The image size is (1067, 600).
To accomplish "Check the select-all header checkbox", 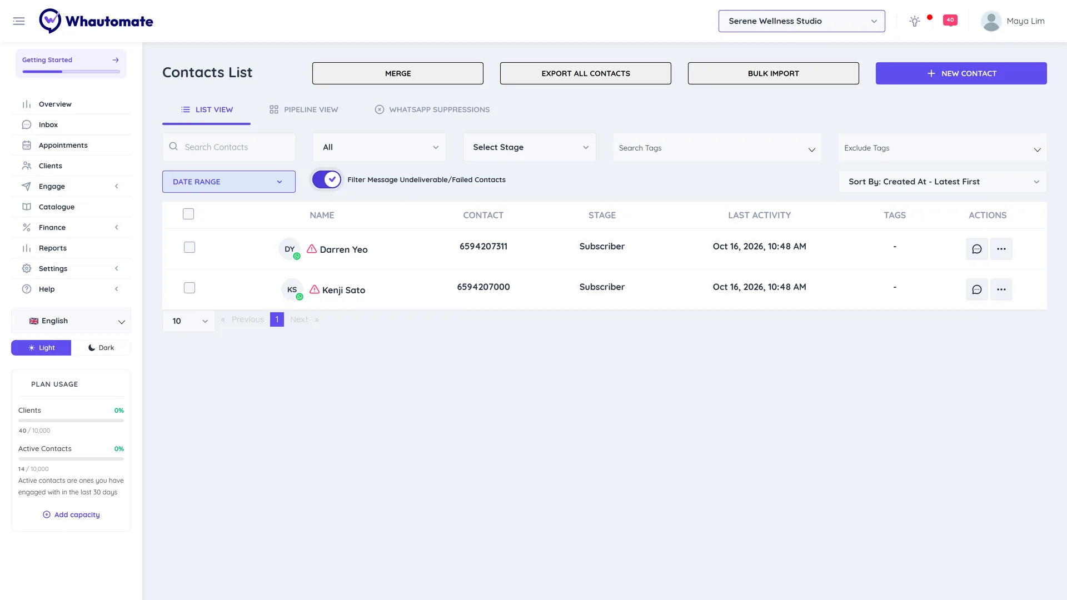I will pyautogui.click(x=188, y=214).
